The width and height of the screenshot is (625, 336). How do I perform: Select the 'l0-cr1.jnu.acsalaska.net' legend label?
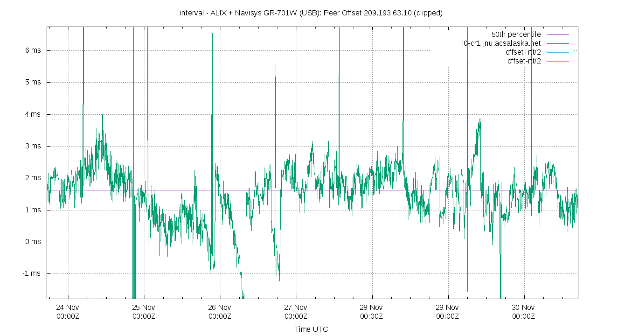click(x=501, y=43)
